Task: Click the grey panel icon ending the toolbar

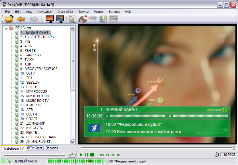Action: point(113,19)
